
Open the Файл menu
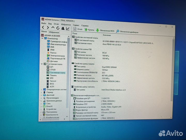pos(44,23)
